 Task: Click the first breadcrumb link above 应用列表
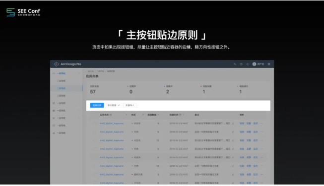[90, 71]
